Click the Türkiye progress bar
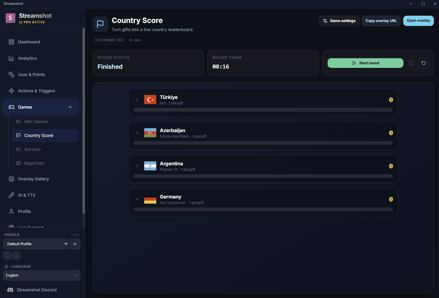439x298 pixels. click(x=263, y=110)
